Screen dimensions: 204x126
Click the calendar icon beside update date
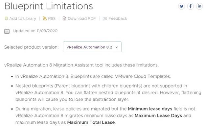tap(7, 31)
